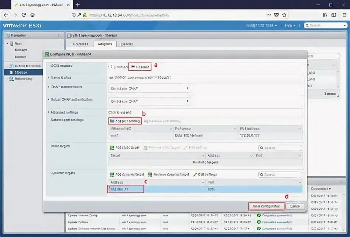Screen dimensions: 350x237
Task: Click the Storage navigator icon
Action: coord(11,72)
